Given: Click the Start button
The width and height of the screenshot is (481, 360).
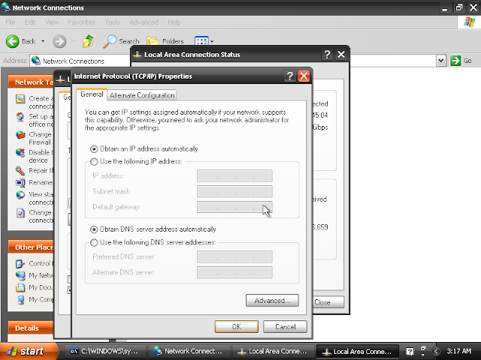Looking at the screenshot, I should (x=29, y=351).
